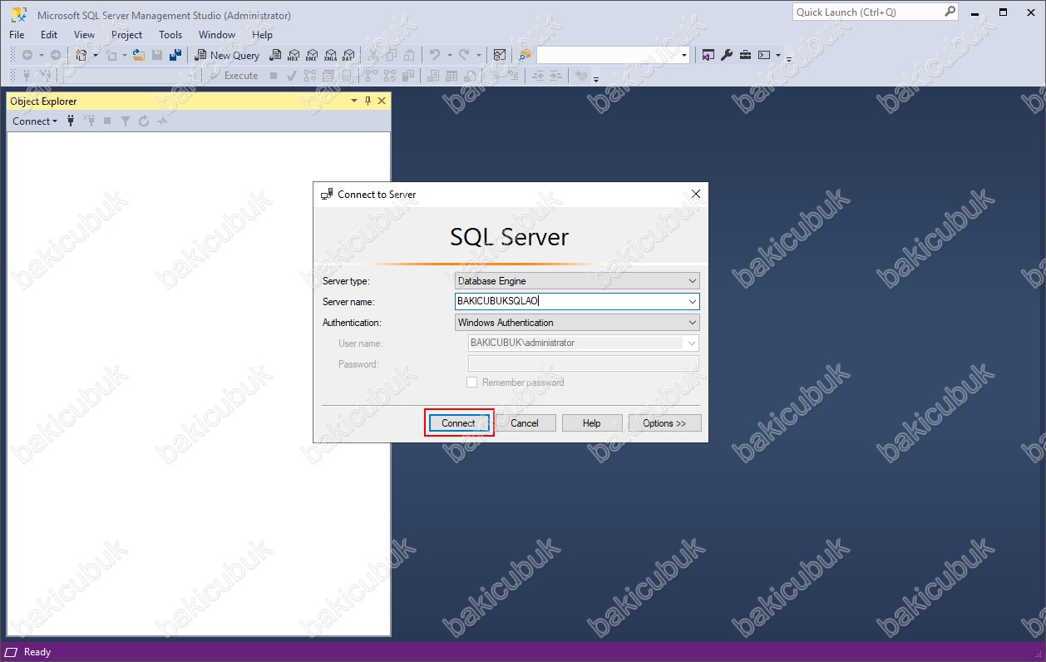Close the Connect to Server dialog
The image size is (1046, 662).
[696, 194]
